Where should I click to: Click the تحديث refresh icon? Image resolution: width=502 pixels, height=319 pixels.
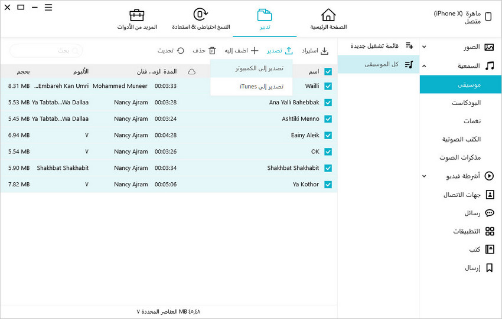point(181,51)
